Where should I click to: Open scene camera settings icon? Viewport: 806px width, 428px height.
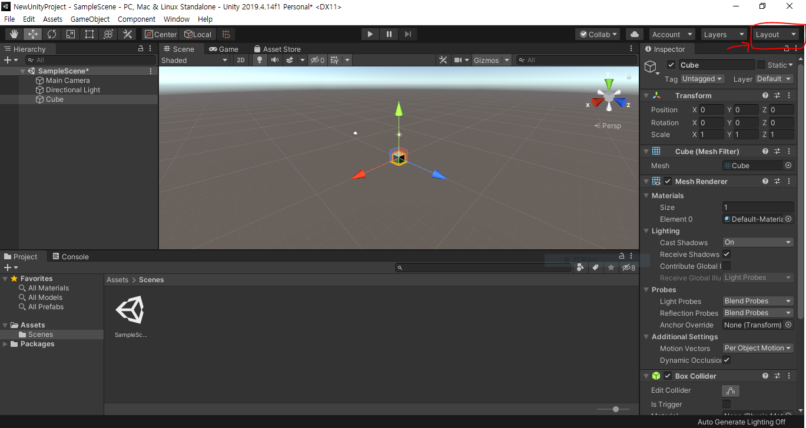click(x=458, y=60)
